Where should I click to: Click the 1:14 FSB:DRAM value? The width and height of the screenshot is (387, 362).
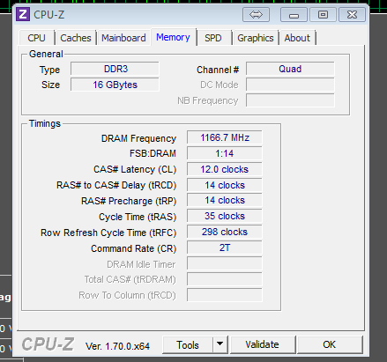(x=225, y=153)
